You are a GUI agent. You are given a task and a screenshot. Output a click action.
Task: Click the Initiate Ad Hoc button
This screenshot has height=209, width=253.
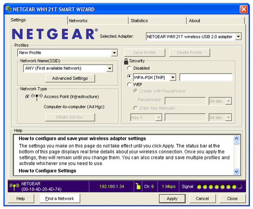(70, 117)
